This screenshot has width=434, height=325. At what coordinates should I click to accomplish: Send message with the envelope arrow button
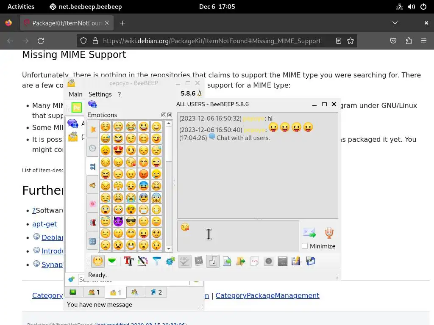(x=309, y=233)
